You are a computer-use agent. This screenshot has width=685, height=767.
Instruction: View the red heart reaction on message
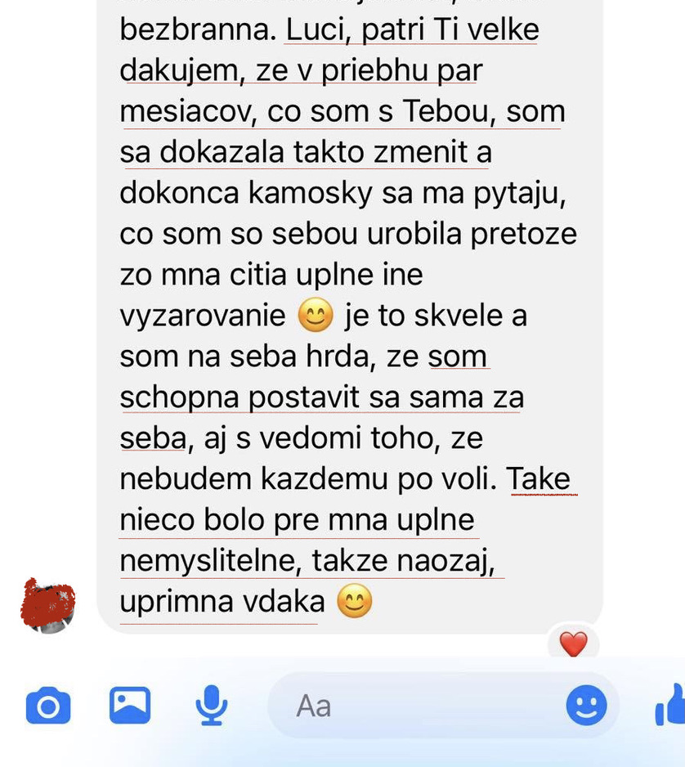point(574,644)
